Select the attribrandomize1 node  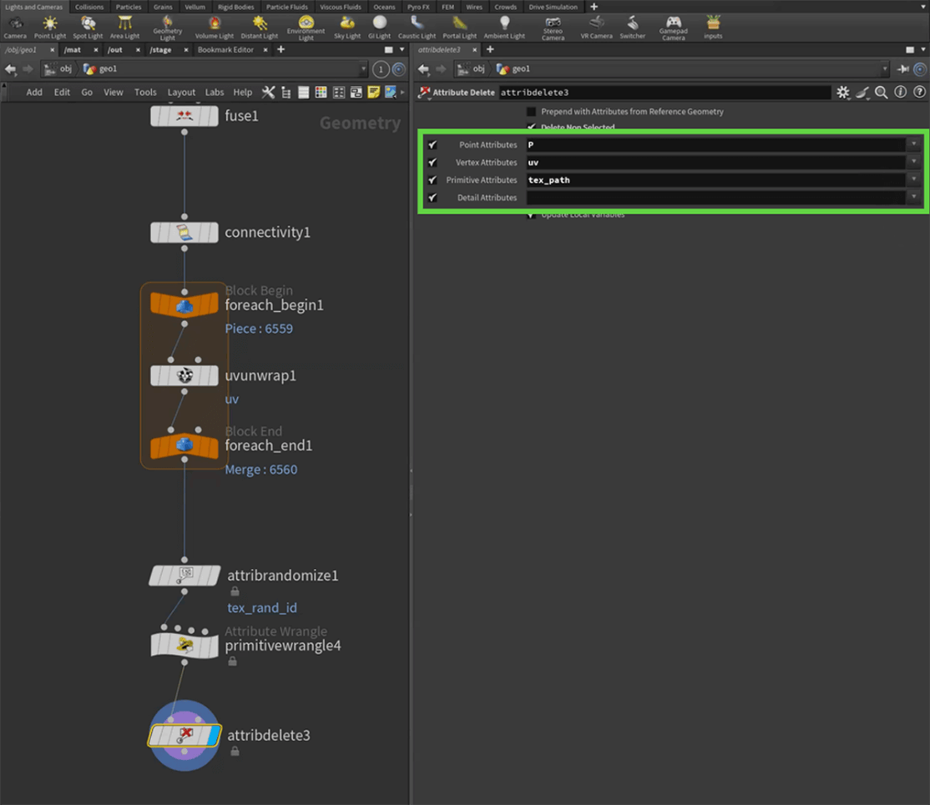pyautogui.click(x=184, y=576)
